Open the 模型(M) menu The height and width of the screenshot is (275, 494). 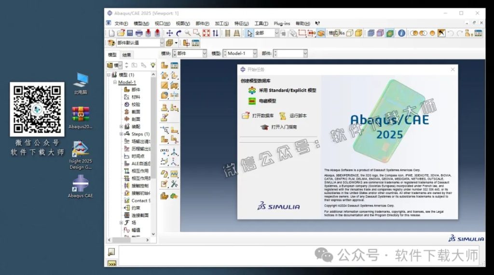click(x=141, y=23)
